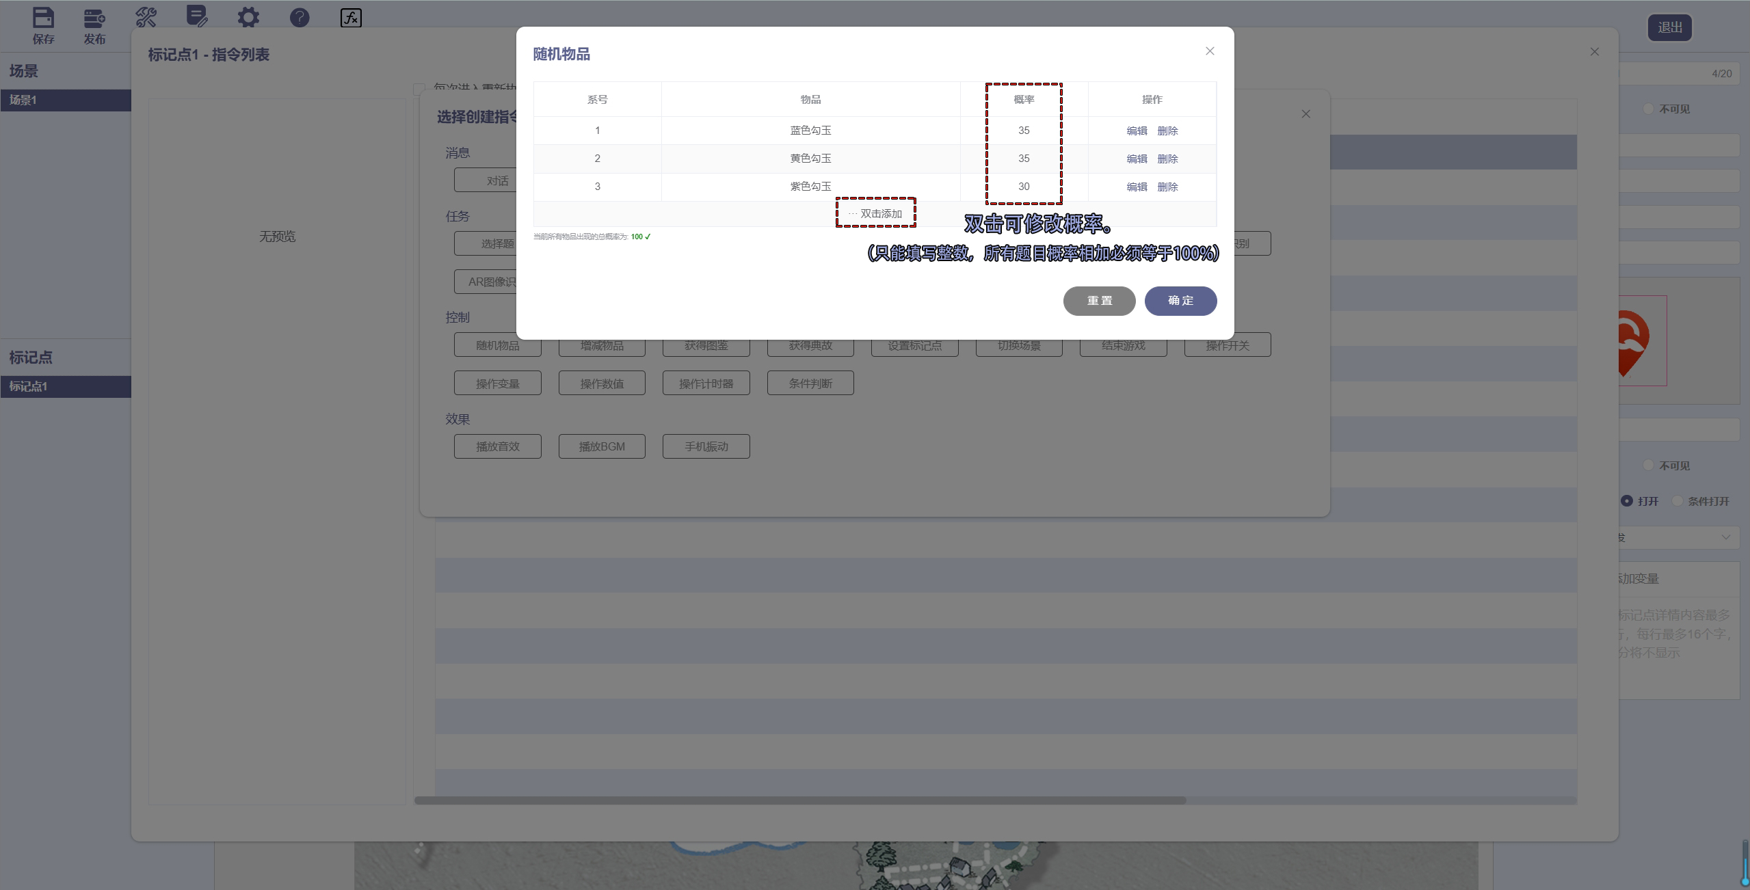Open the help question mark icon
Viewport: 1750px width, 890px height.
300,17
